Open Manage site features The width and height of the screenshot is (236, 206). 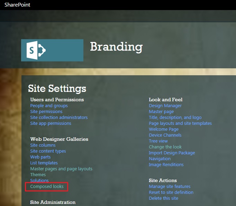[170, 186]
